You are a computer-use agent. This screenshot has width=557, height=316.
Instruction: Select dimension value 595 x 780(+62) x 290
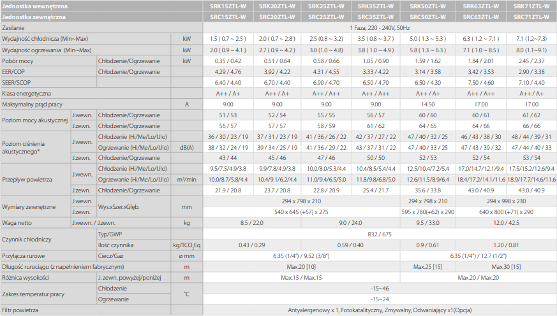(x=427, y=212)
